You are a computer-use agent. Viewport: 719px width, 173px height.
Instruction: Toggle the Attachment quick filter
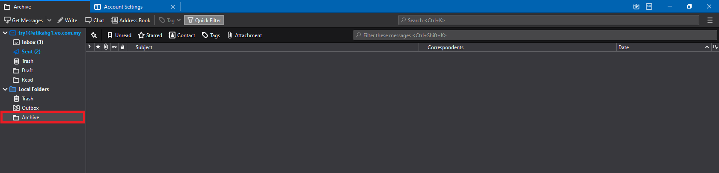point(244,35)
